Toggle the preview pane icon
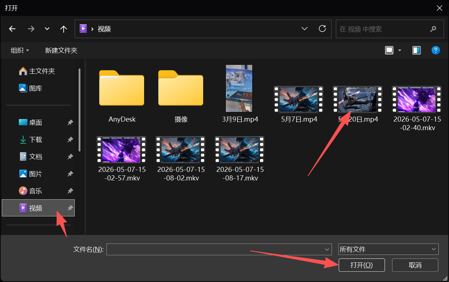The width and height of the screenshot is (449, 282). click(417, 50)
